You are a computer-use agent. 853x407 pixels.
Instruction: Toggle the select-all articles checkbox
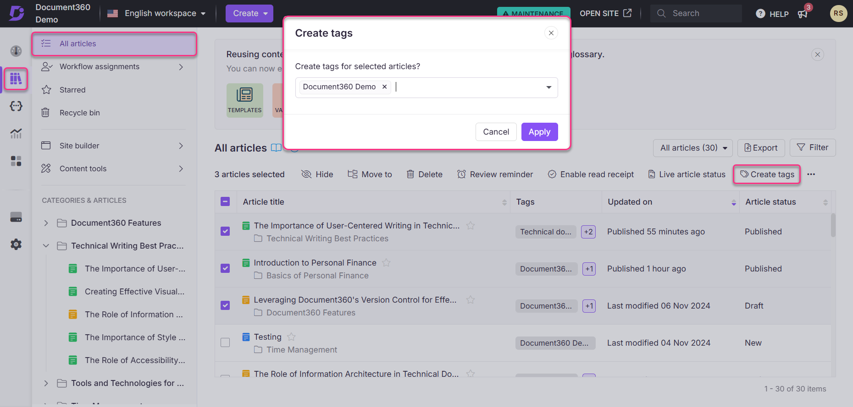225,201
